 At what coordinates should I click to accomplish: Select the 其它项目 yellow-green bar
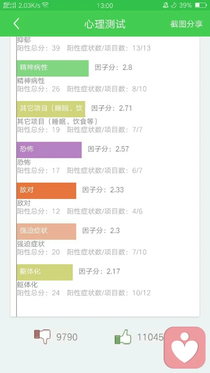(x=51, y=109)
